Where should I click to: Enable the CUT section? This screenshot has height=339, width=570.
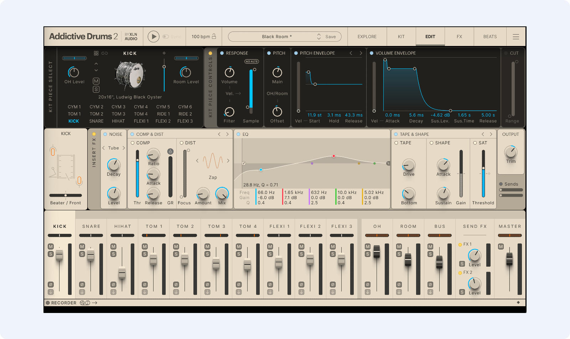506,53
